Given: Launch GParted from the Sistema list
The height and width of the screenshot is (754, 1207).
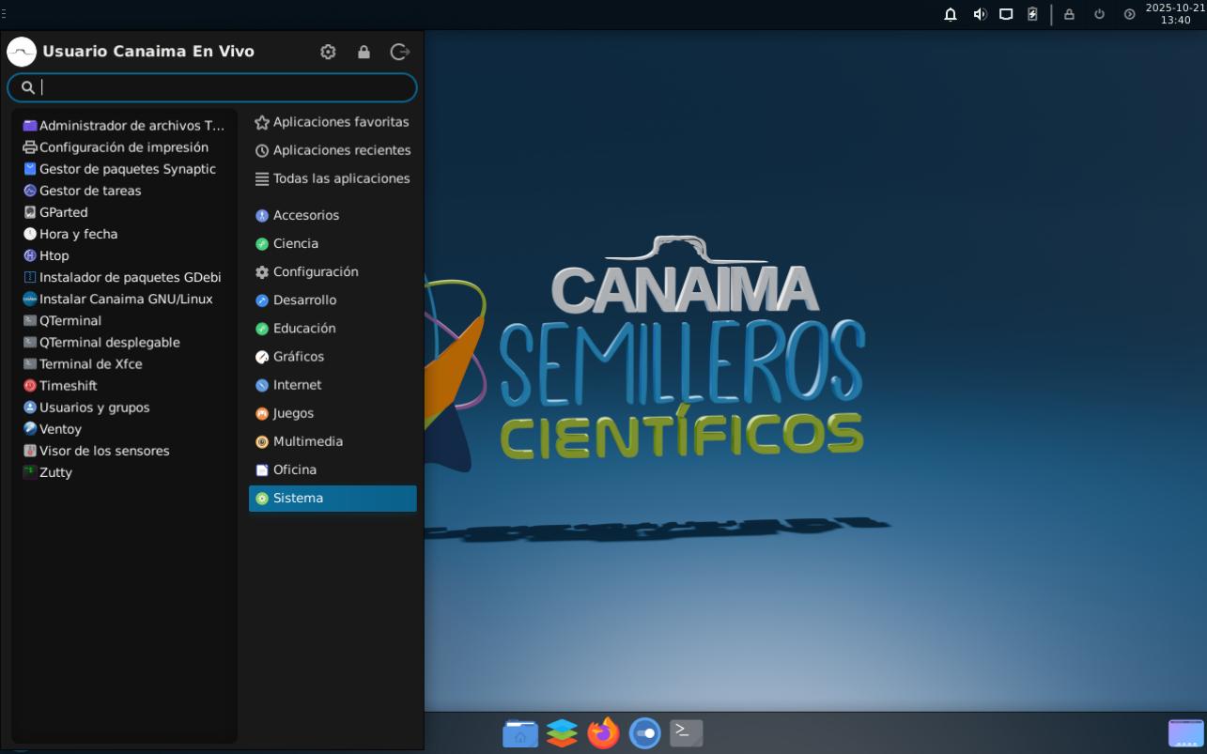Looking at the screenshot, I should pos(63,212).
